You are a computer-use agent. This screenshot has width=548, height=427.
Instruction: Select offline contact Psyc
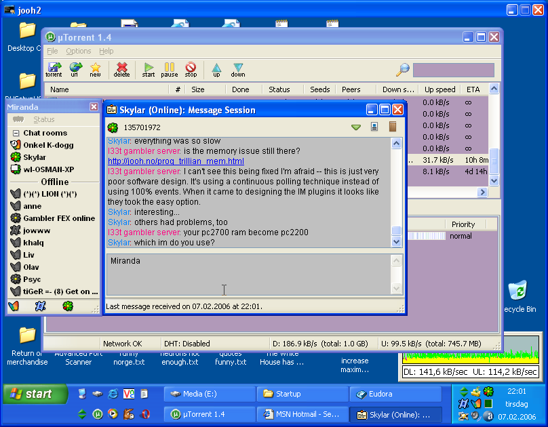[x=32, y=280]
